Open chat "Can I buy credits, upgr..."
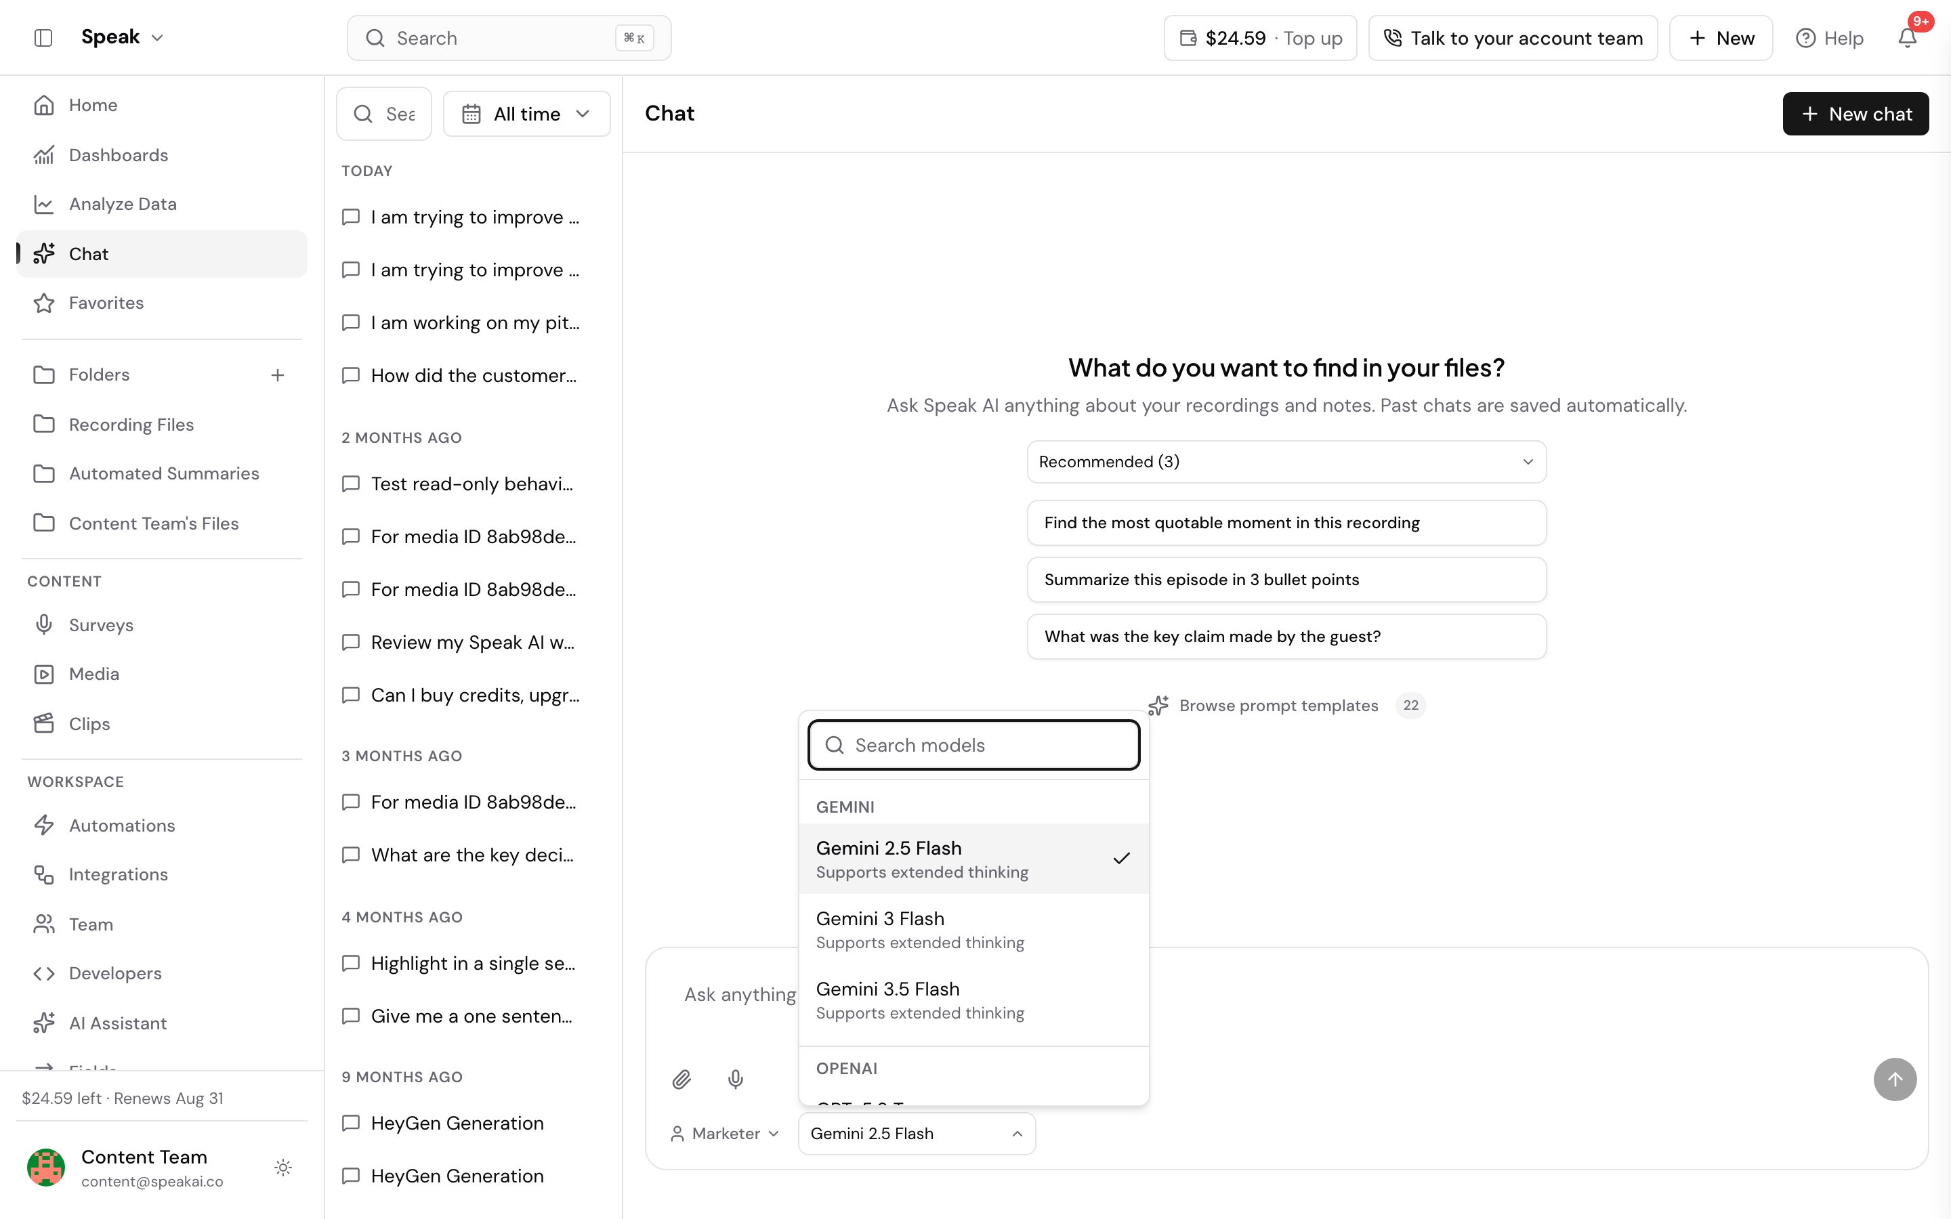 point(461,695)
